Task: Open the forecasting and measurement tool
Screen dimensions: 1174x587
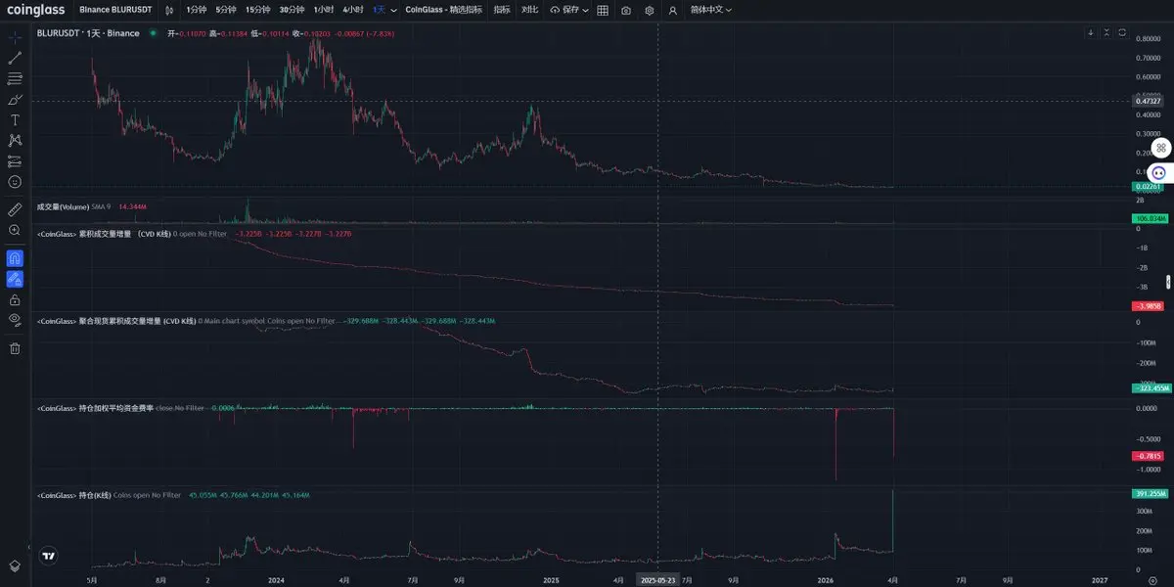Action: point(15,160)
